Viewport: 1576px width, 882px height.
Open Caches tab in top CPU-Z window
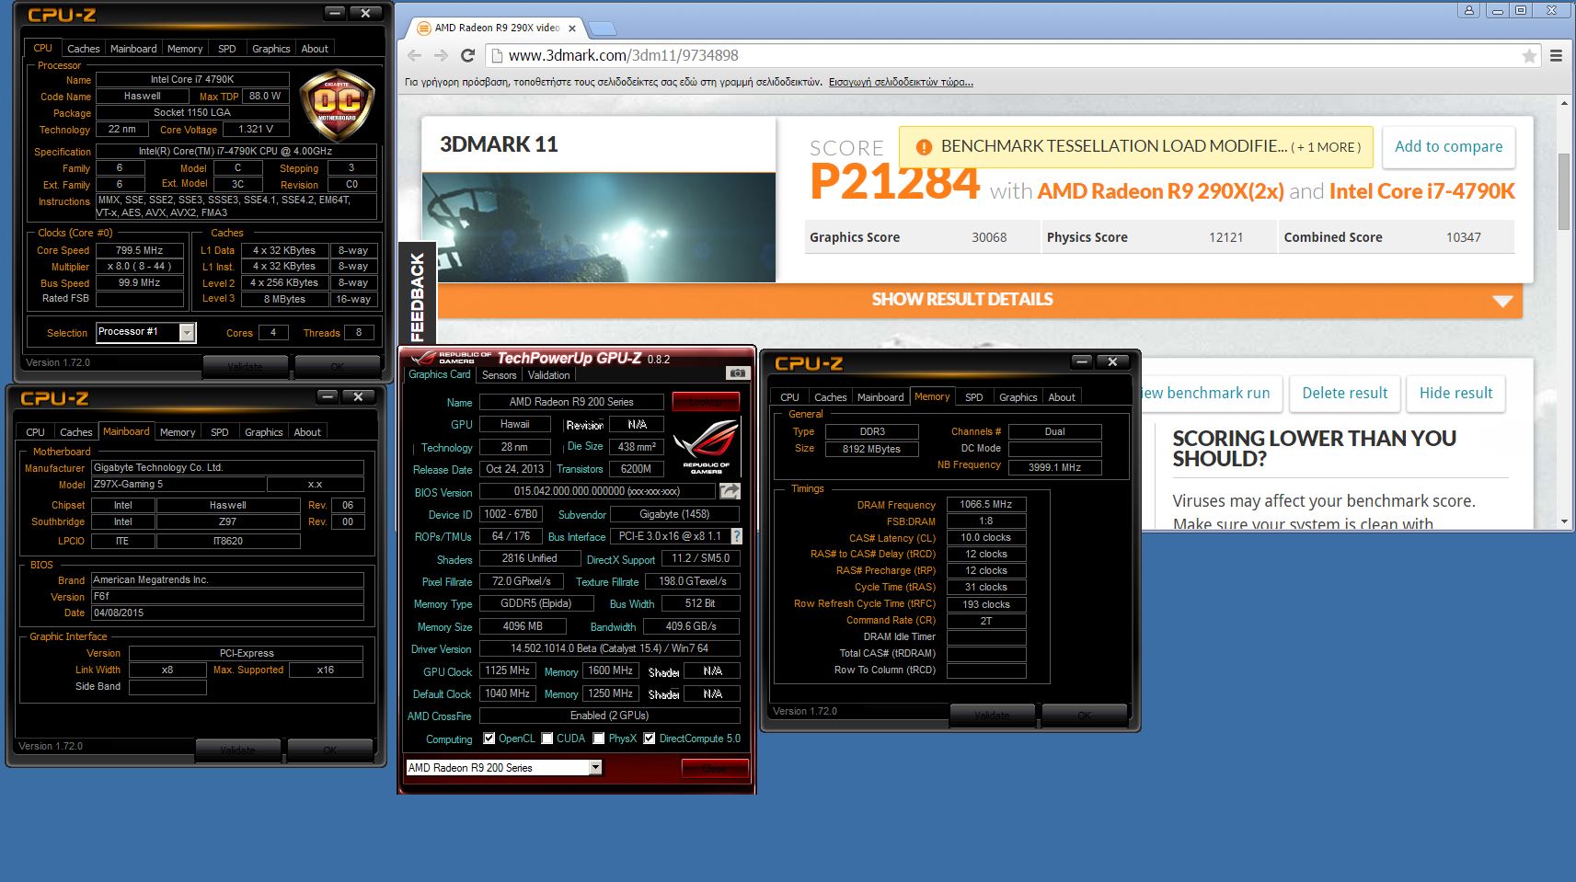pos(83,49)
